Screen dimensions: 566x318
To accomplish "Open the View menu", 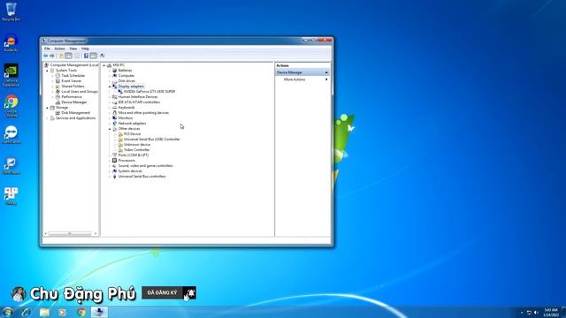I will 73,49.
